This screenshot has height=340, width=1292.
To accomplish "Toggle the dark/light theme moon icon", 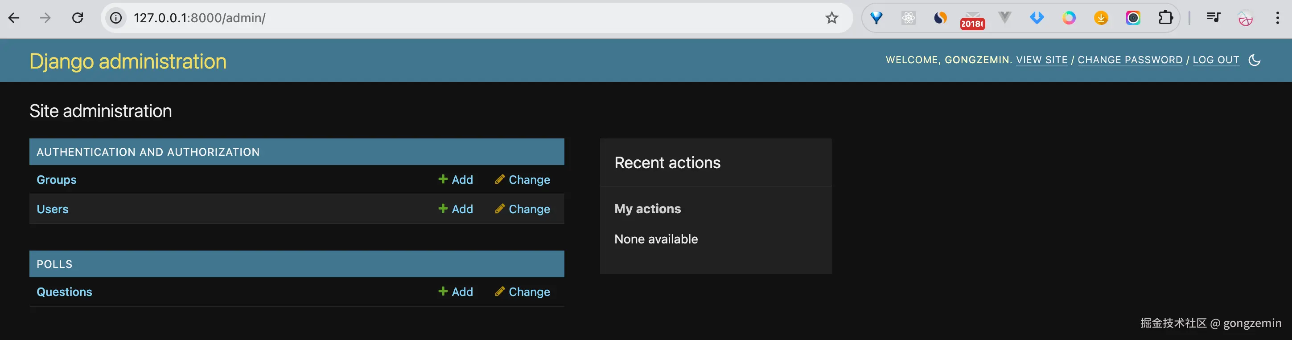I will pyautogui.click(x=1255, y=60).
